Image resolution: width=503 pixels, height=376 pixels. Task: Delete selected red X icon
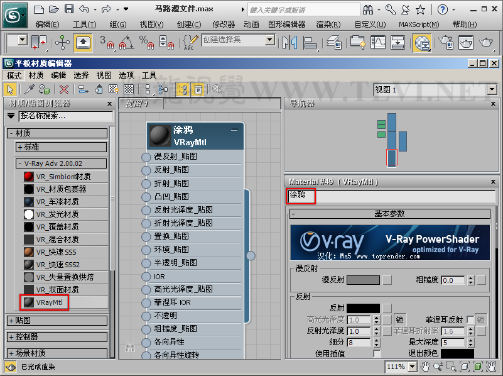tap(64, 89)
